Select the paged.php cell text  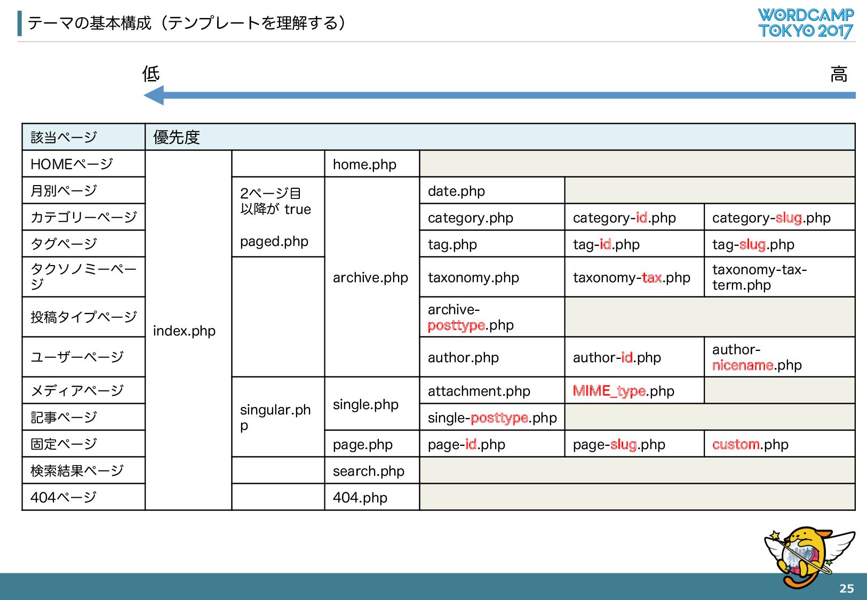coord(274,242)
